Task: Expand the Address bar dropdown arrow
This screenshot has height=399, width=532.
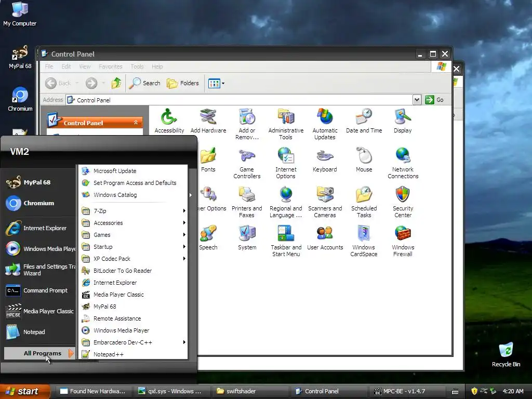Action: click(x=417, y=100)
